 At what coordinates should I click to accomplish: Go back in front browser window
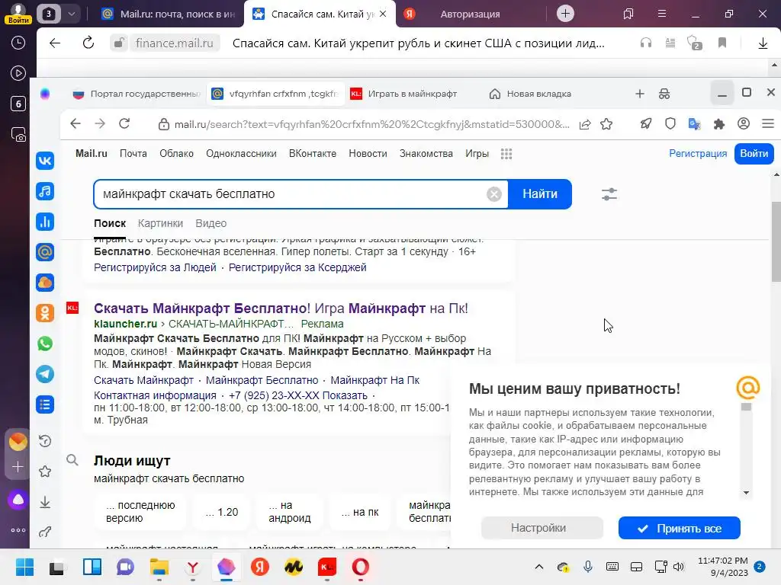click(76, 124)
